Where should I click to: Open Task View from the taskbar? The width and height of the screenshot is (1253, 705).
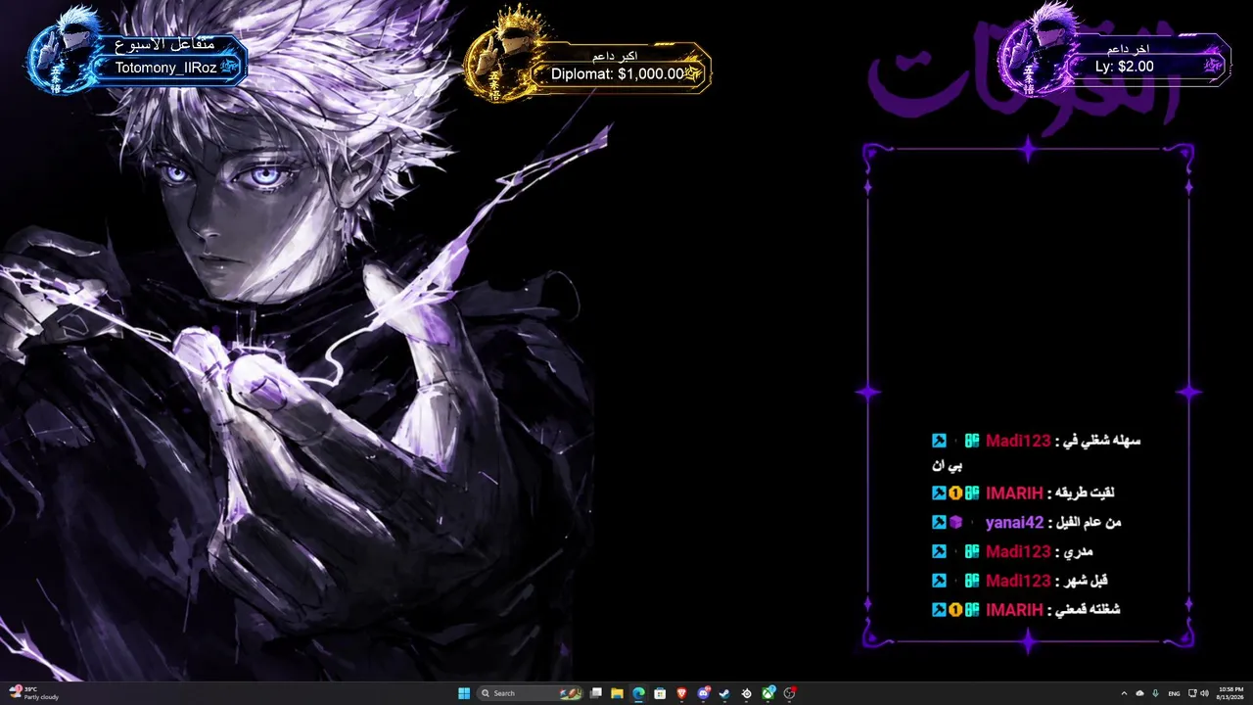pos(595,693)
